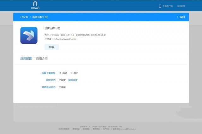Click the 网络连接状态 label

49,87
